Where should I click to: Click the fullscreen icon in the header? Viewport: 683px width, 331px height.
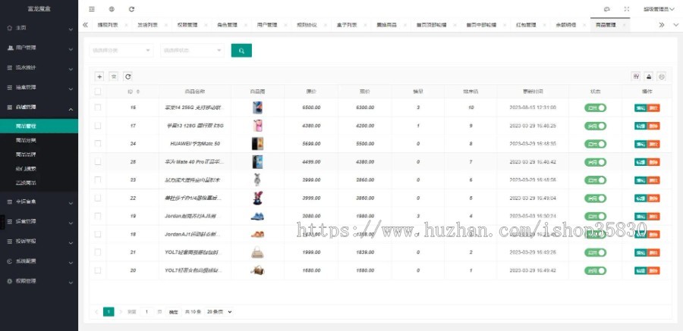click(x=627, y=8)
